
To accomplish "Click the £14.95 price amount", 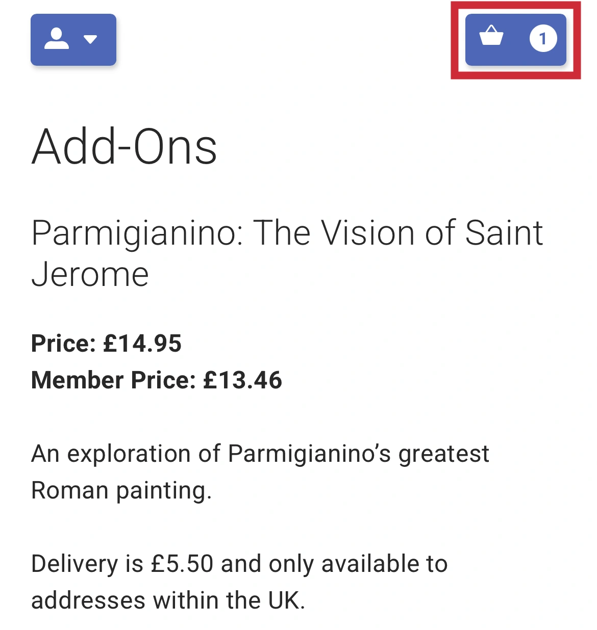I will tap(142, 344).
